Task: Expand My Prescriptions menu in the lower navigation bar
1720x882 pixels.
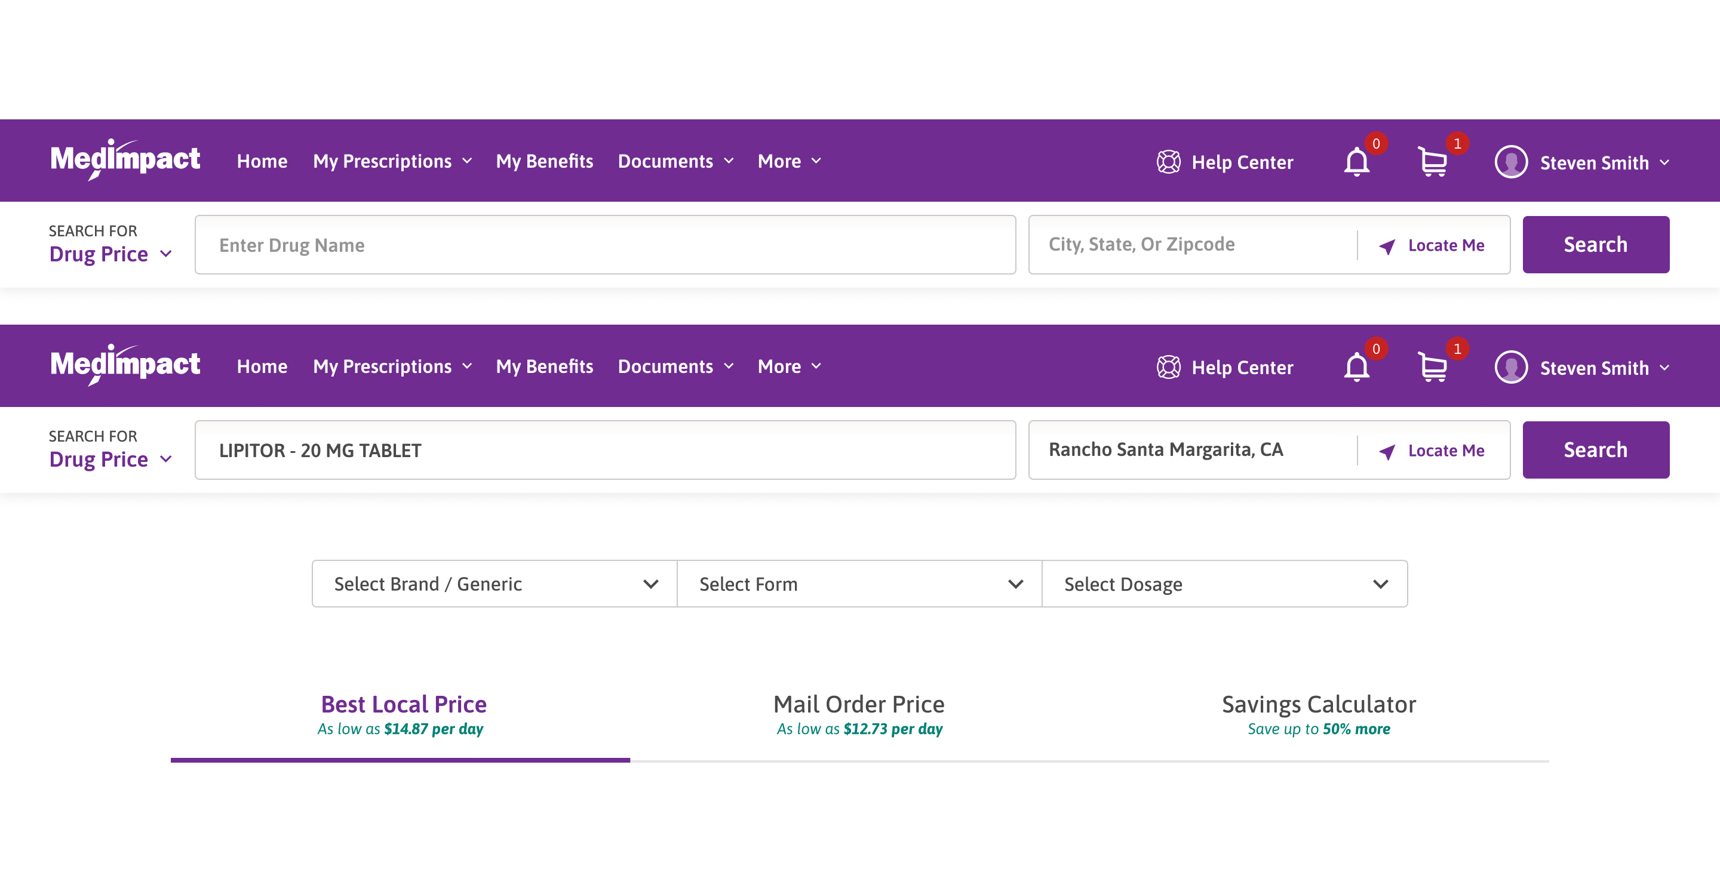Action: [x=392, y=367]
